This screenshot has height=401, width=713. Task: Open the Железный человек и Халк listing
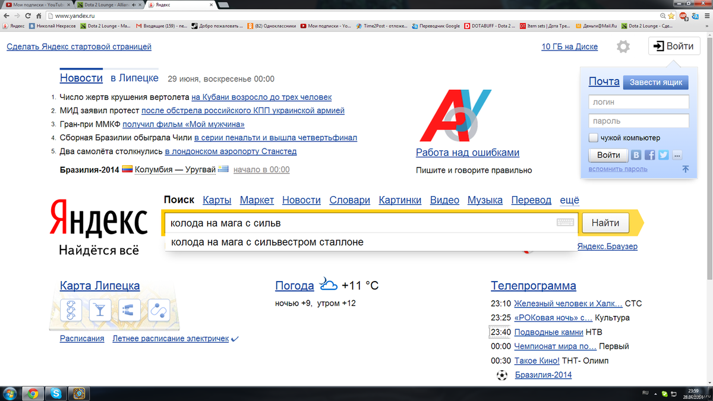tap(568, 304)
